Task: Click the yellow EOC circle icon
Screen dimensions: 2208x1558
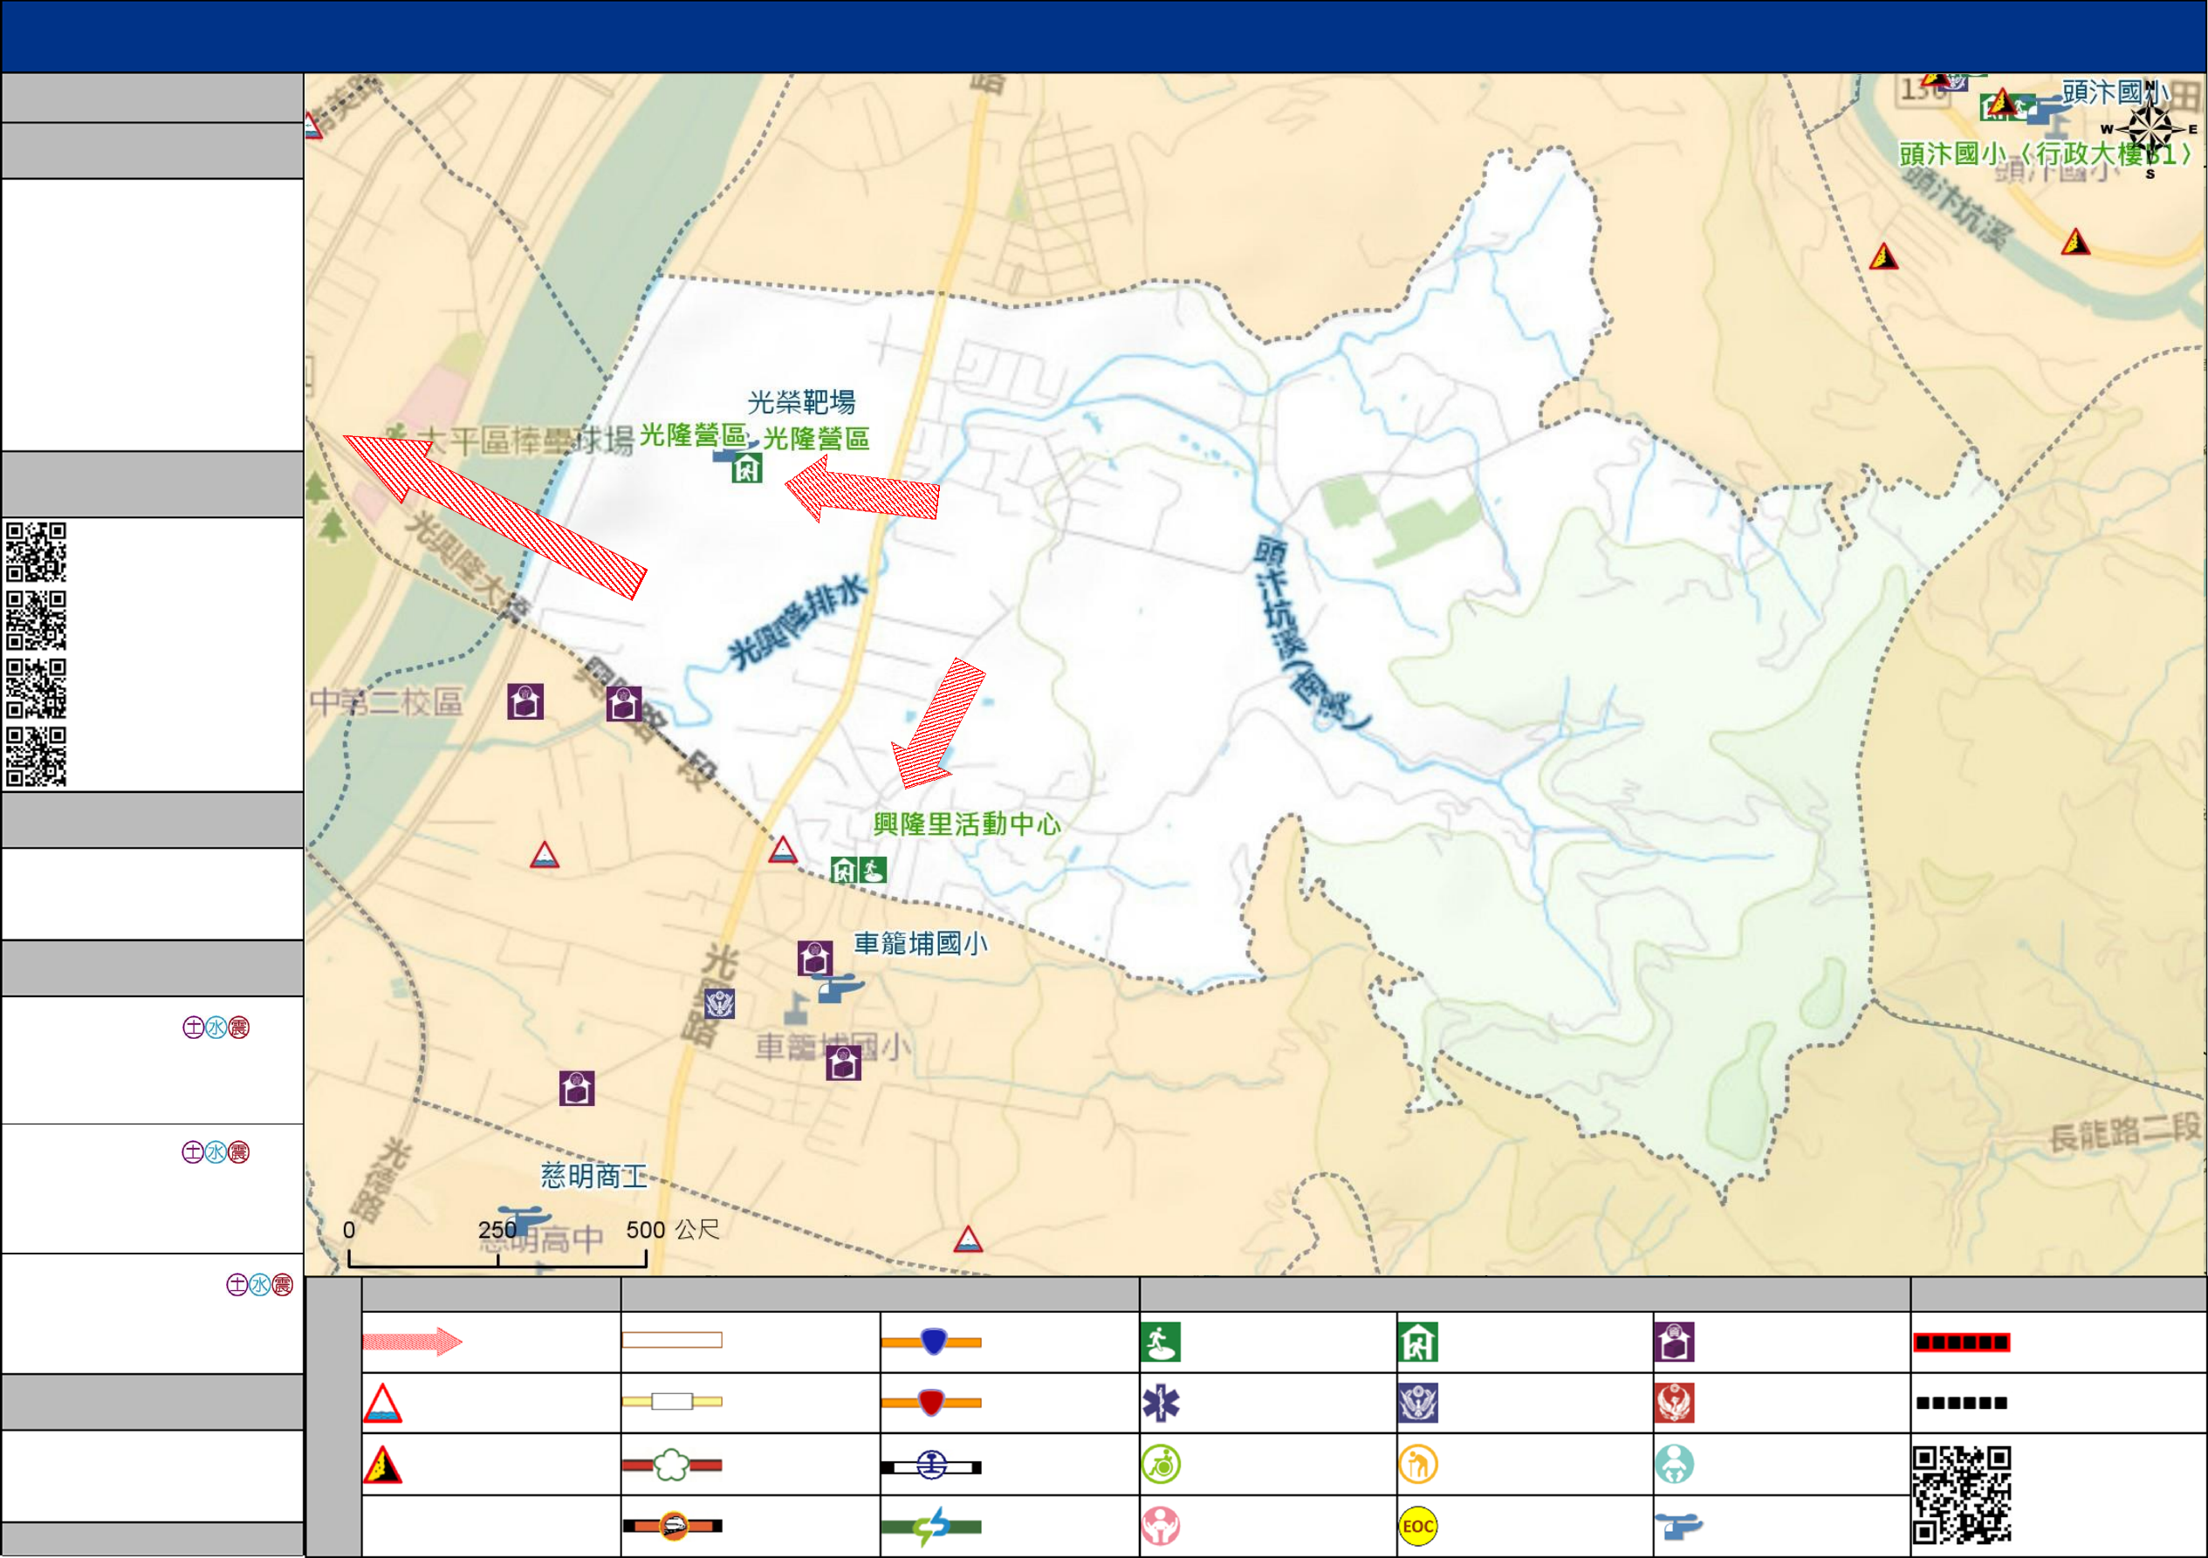Action: pos(1418,1527)
